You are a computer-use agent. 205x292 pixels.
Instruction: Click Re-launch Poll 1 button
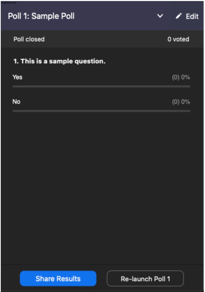(145, 278)
